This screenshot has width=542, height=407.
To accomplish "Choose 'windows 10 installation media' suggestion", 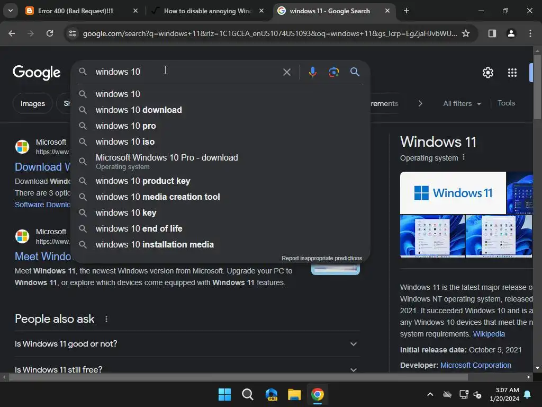I will [x=220, y=244].
